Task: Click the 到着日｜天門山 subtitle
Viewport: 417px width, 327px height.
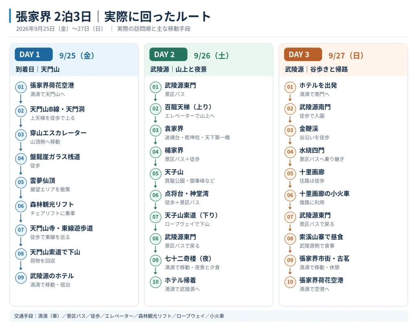Action: (x=37, y=69)
